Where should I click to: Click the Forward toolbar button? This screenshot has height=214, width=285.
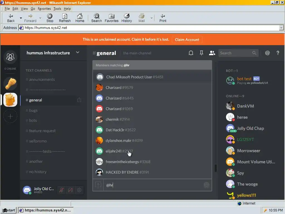30,18
